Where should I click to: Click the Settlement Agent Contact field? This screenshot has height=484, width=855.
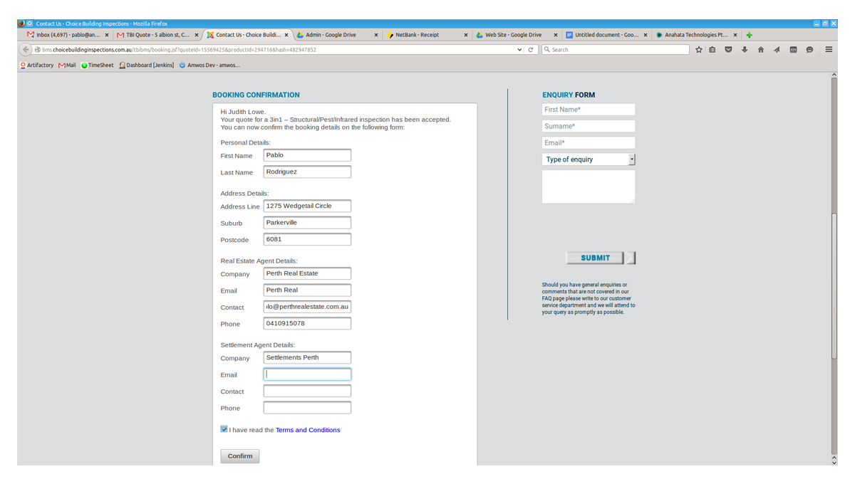pyautogui.click(x=307, y=391)
